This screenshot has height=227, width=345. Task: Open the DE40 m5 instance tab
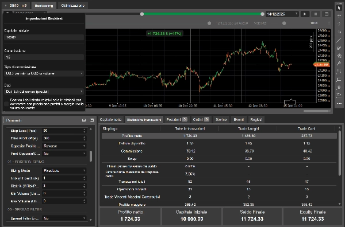[16, 6]
